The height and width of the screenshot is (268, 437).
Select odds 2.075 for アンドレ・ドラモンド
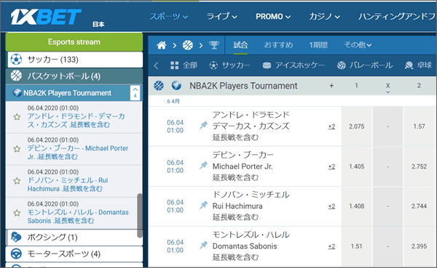pos(357,126)
